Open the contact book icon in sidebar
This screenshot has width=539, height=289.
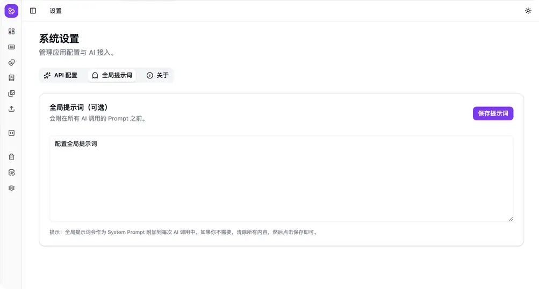(x=11, y=78)
